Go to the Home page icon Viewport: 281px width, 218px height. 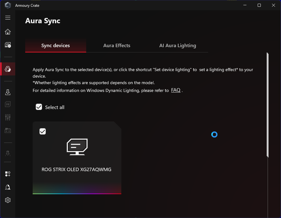coord(8,32)
